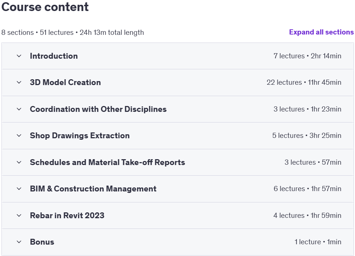Click '3 lectures • 1hr 23min' text

coord(307,109)
